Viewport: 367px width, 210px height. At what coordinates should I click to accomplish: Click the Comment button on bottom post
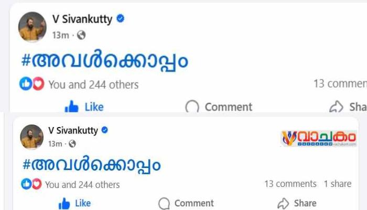[x=186, y=203]
